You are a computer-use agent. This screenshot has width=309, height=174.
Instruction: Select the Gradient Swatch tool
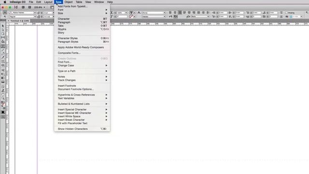click(x=3, y=78)
